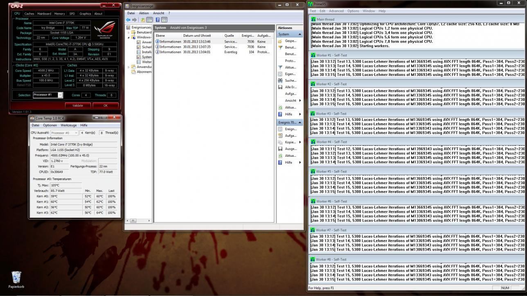Click the 'Benut...' funnel icon to create custom view
This screenshot has height=296, width=527.
point(280,47)
